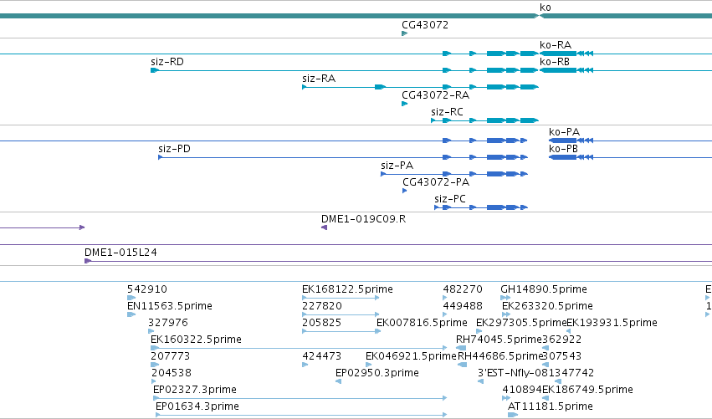
Task: Click the EK297305.5prime EST label
Action: point(521,323)
